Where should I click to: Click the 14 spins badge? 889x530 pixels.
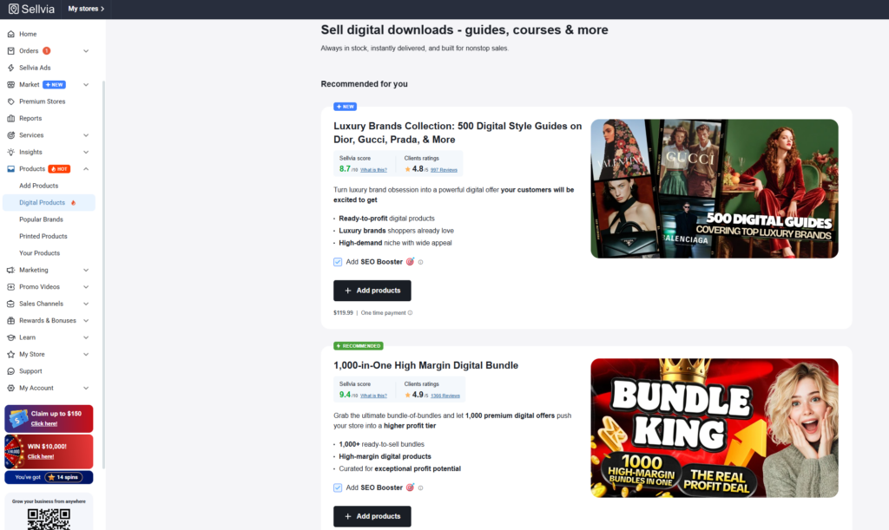point(63,477)
